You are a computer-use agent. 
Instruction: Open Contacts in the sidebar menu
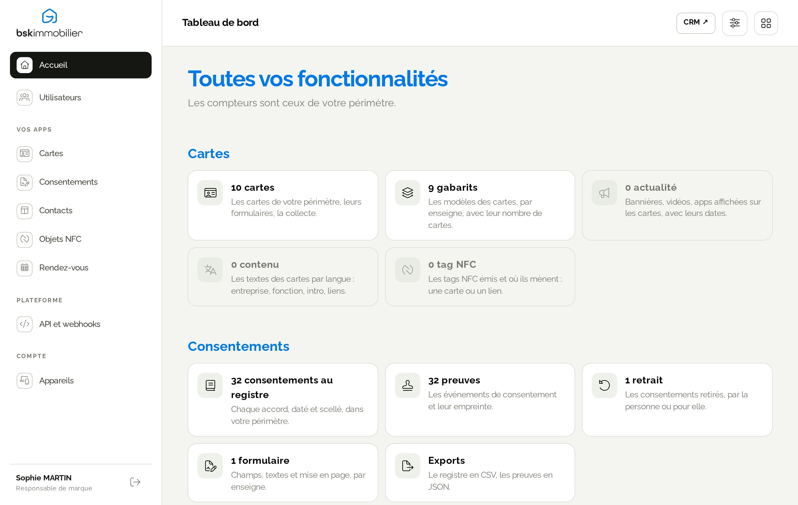click(81, 211)
